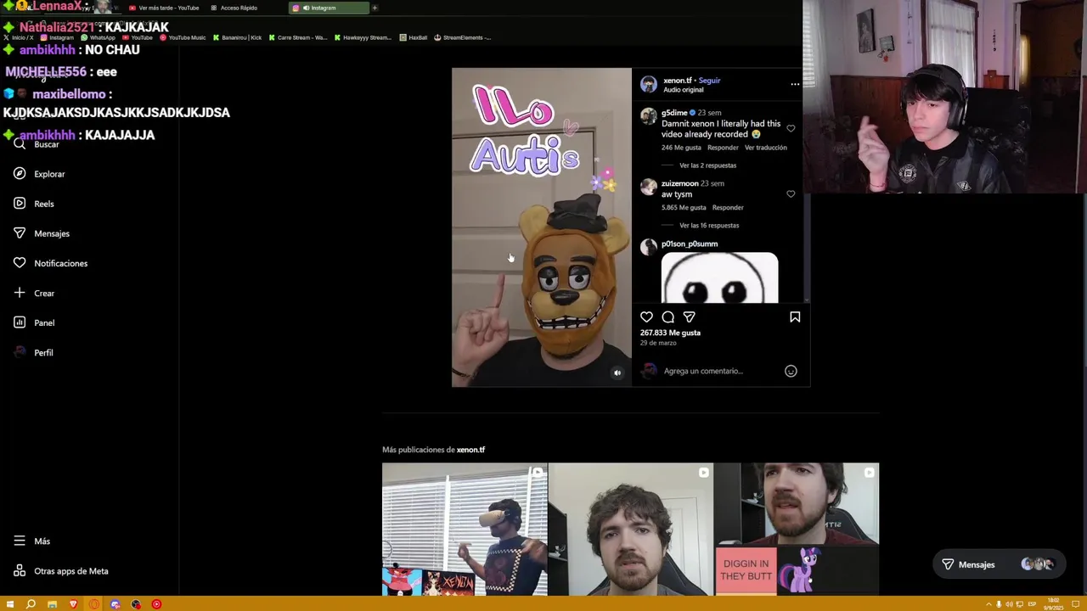Open Hawkeyyy Stream bookmark

tap(363, 37)
